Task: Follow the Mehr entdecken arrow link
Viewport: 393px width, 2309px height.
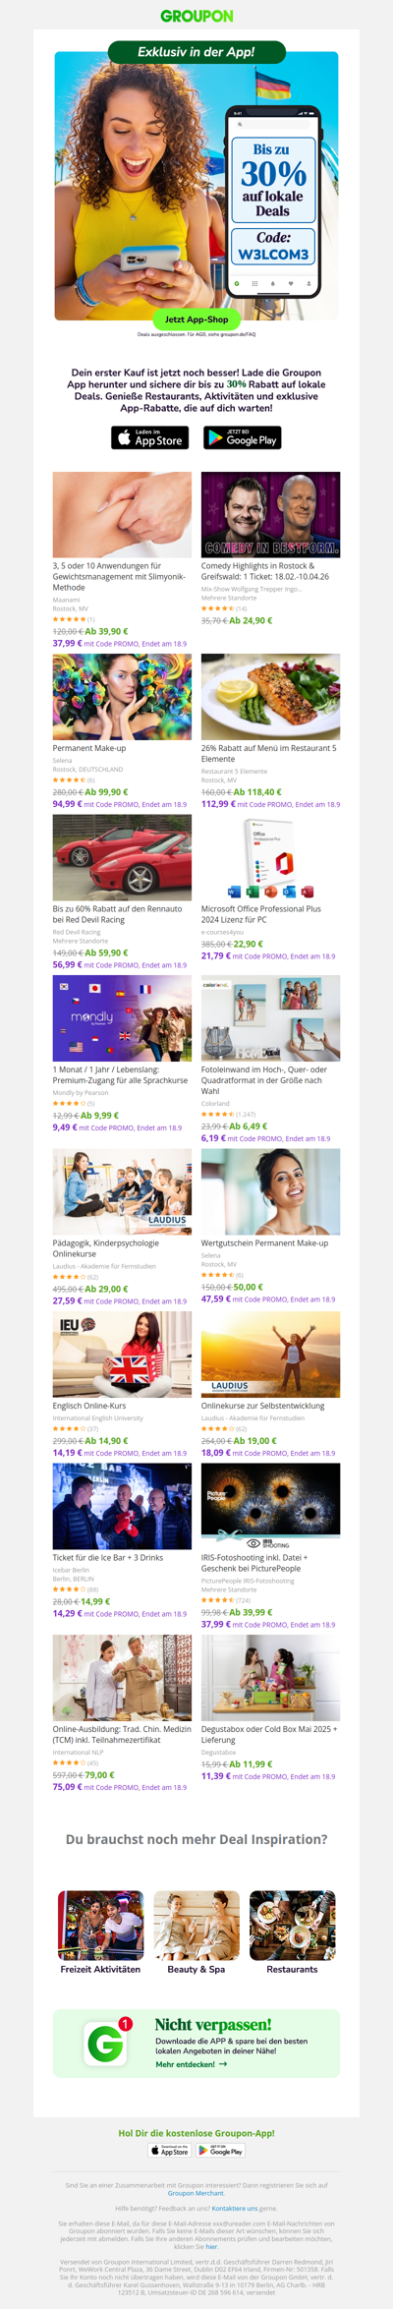Action: coord(192,2064)
